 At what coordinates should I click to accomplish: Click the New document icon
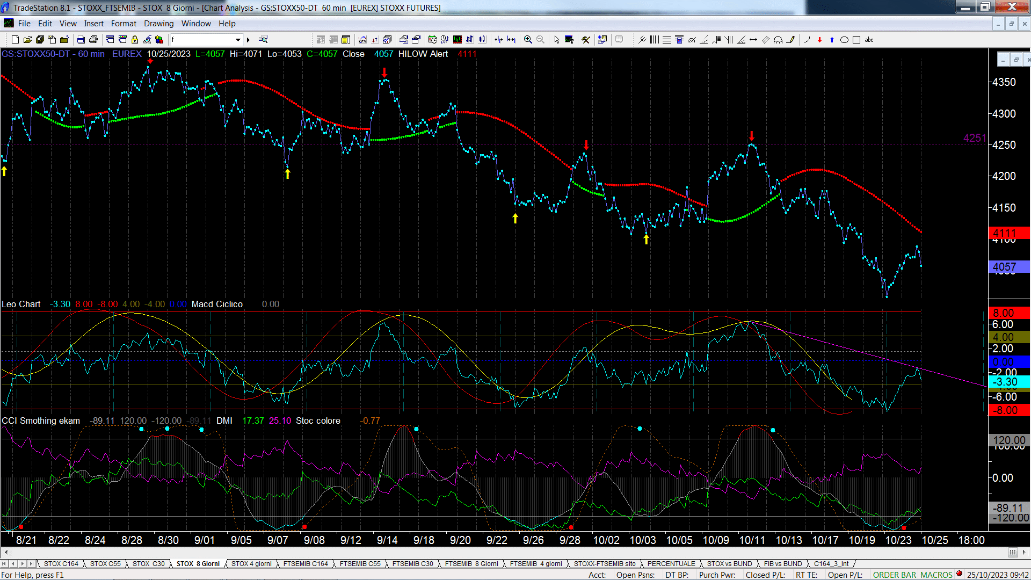coord(15,40)
